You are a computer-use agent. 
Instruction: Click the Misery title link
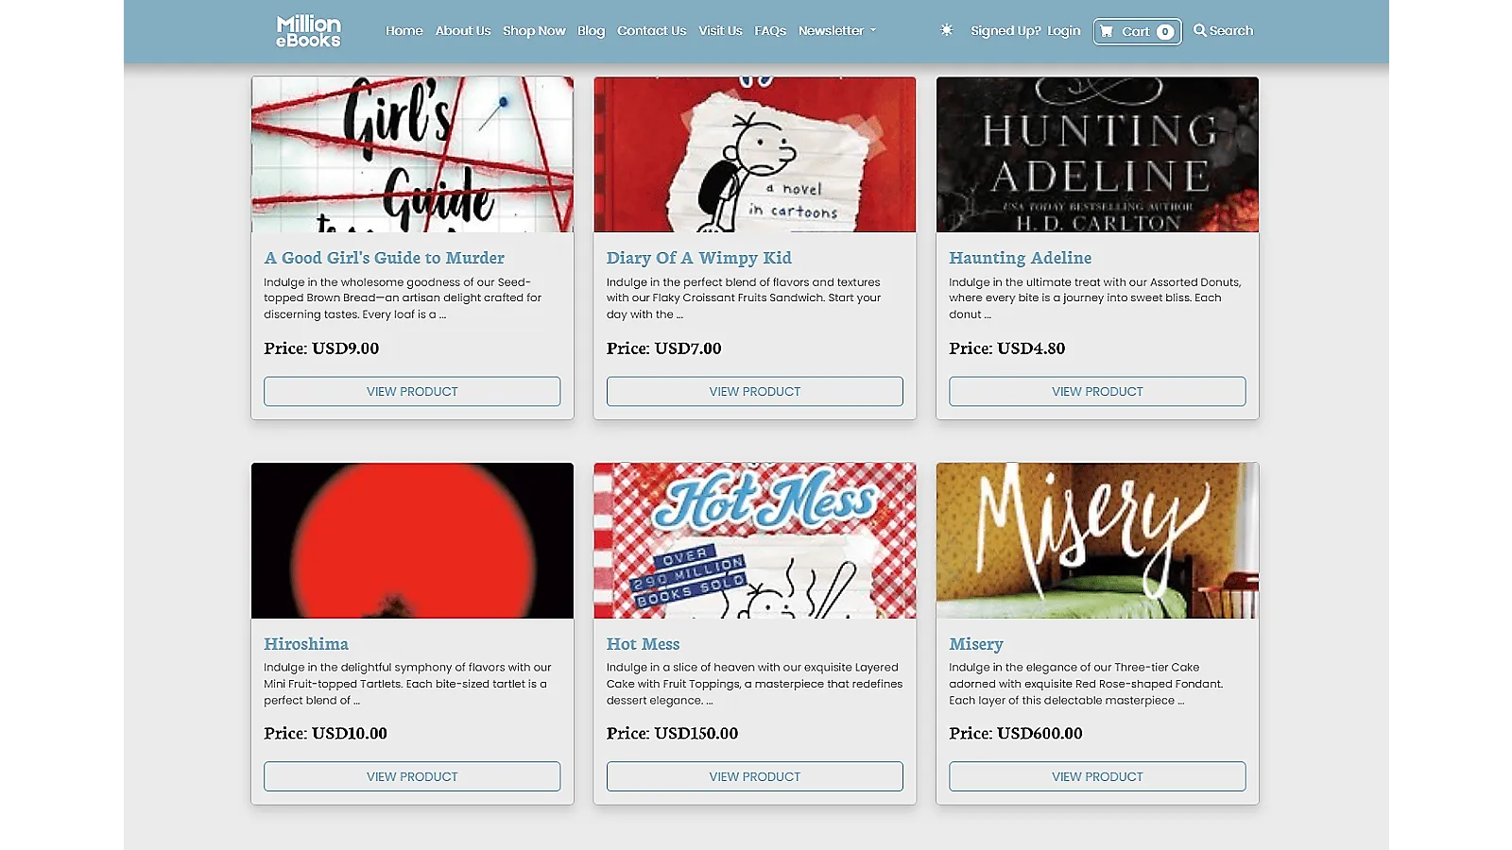pos(976,644)
